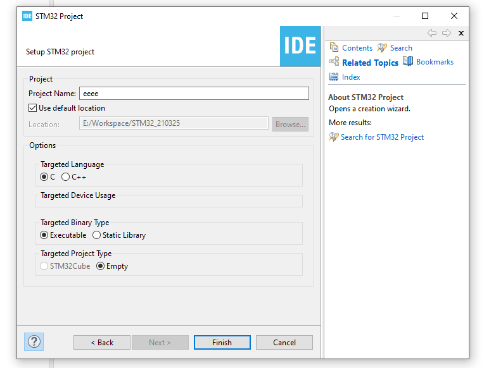Select the Empty project type
496x368 pixels.
100,266
